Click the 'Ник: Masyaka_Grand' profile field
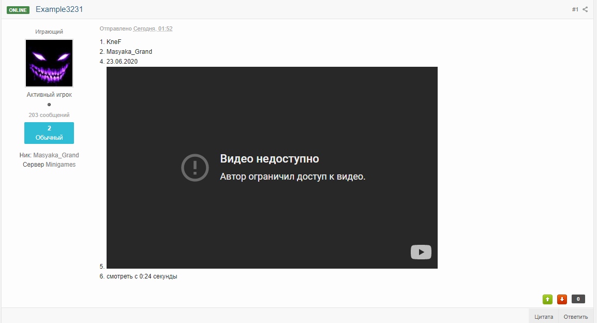This screenshot has height=323, width=597. click(x=49, y=155)
